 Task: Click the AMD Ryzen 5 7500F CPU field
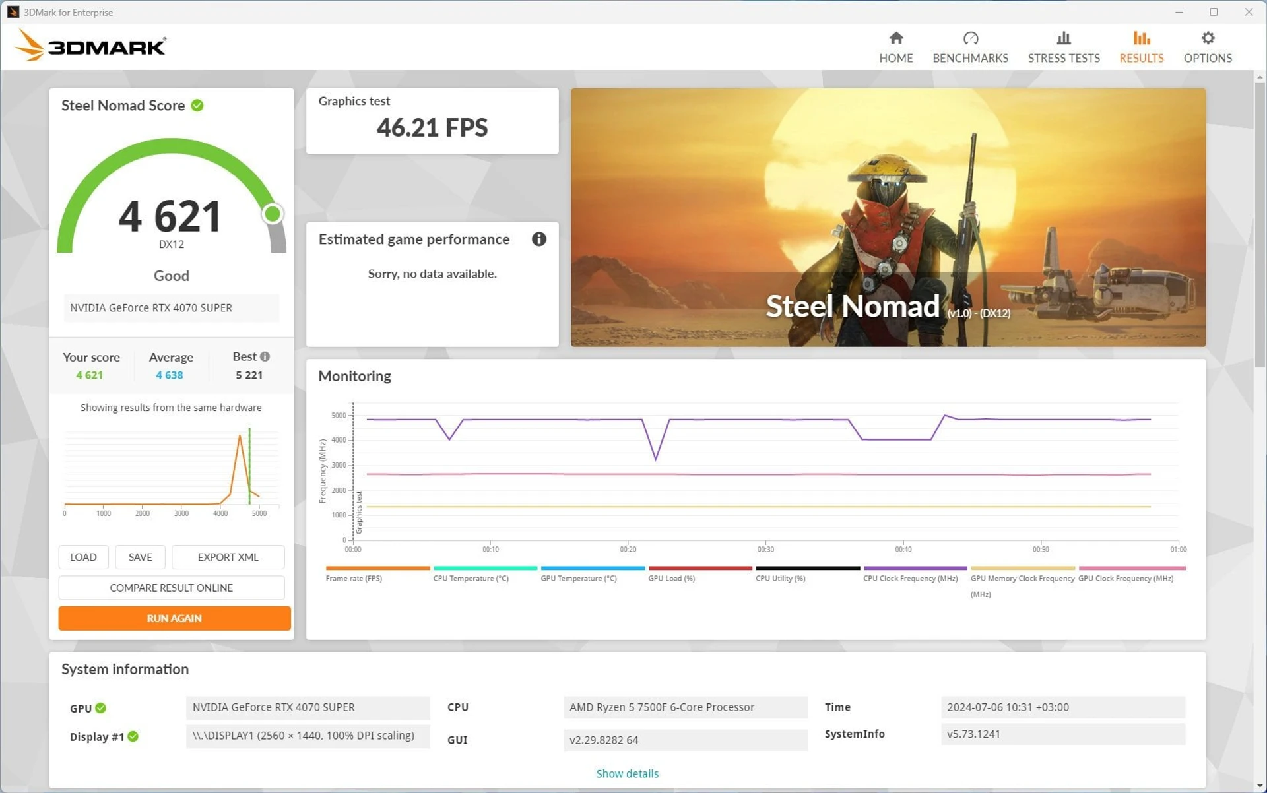pos(686,707)
